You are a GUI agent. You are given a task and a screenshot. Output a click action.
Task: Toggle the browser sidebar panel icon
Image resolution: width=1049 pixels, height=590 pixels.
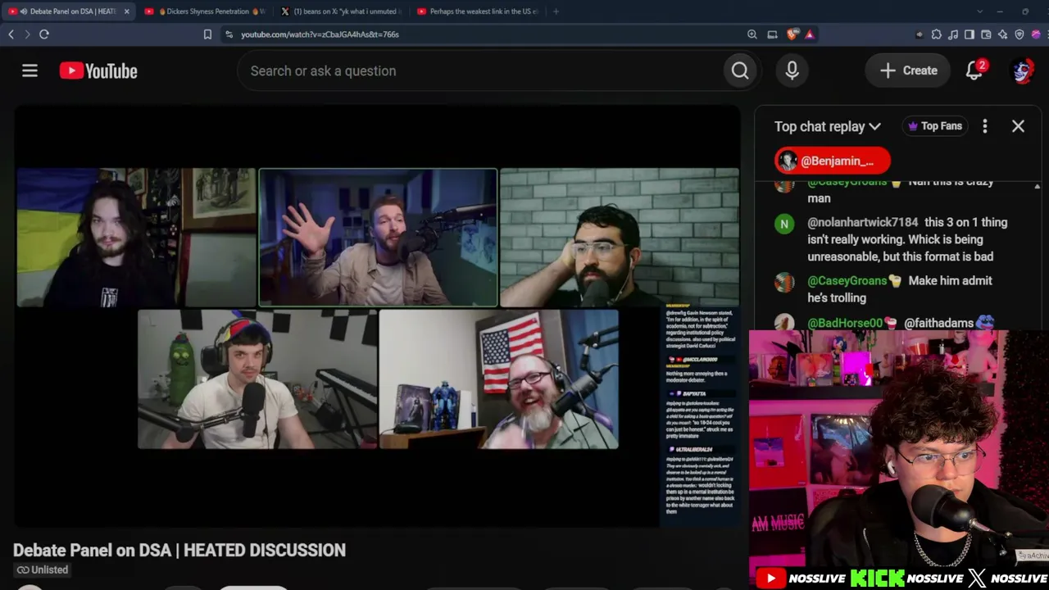coord(970,34)
